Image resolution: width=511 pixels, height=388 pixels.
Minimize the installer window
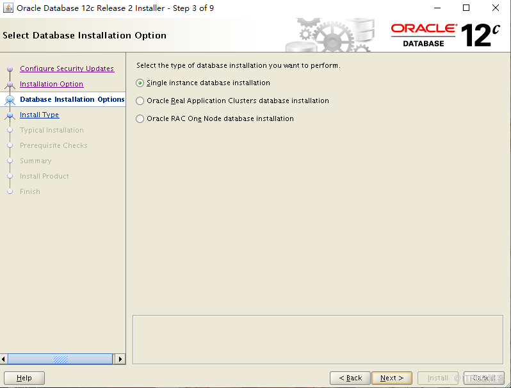point(437,8)
